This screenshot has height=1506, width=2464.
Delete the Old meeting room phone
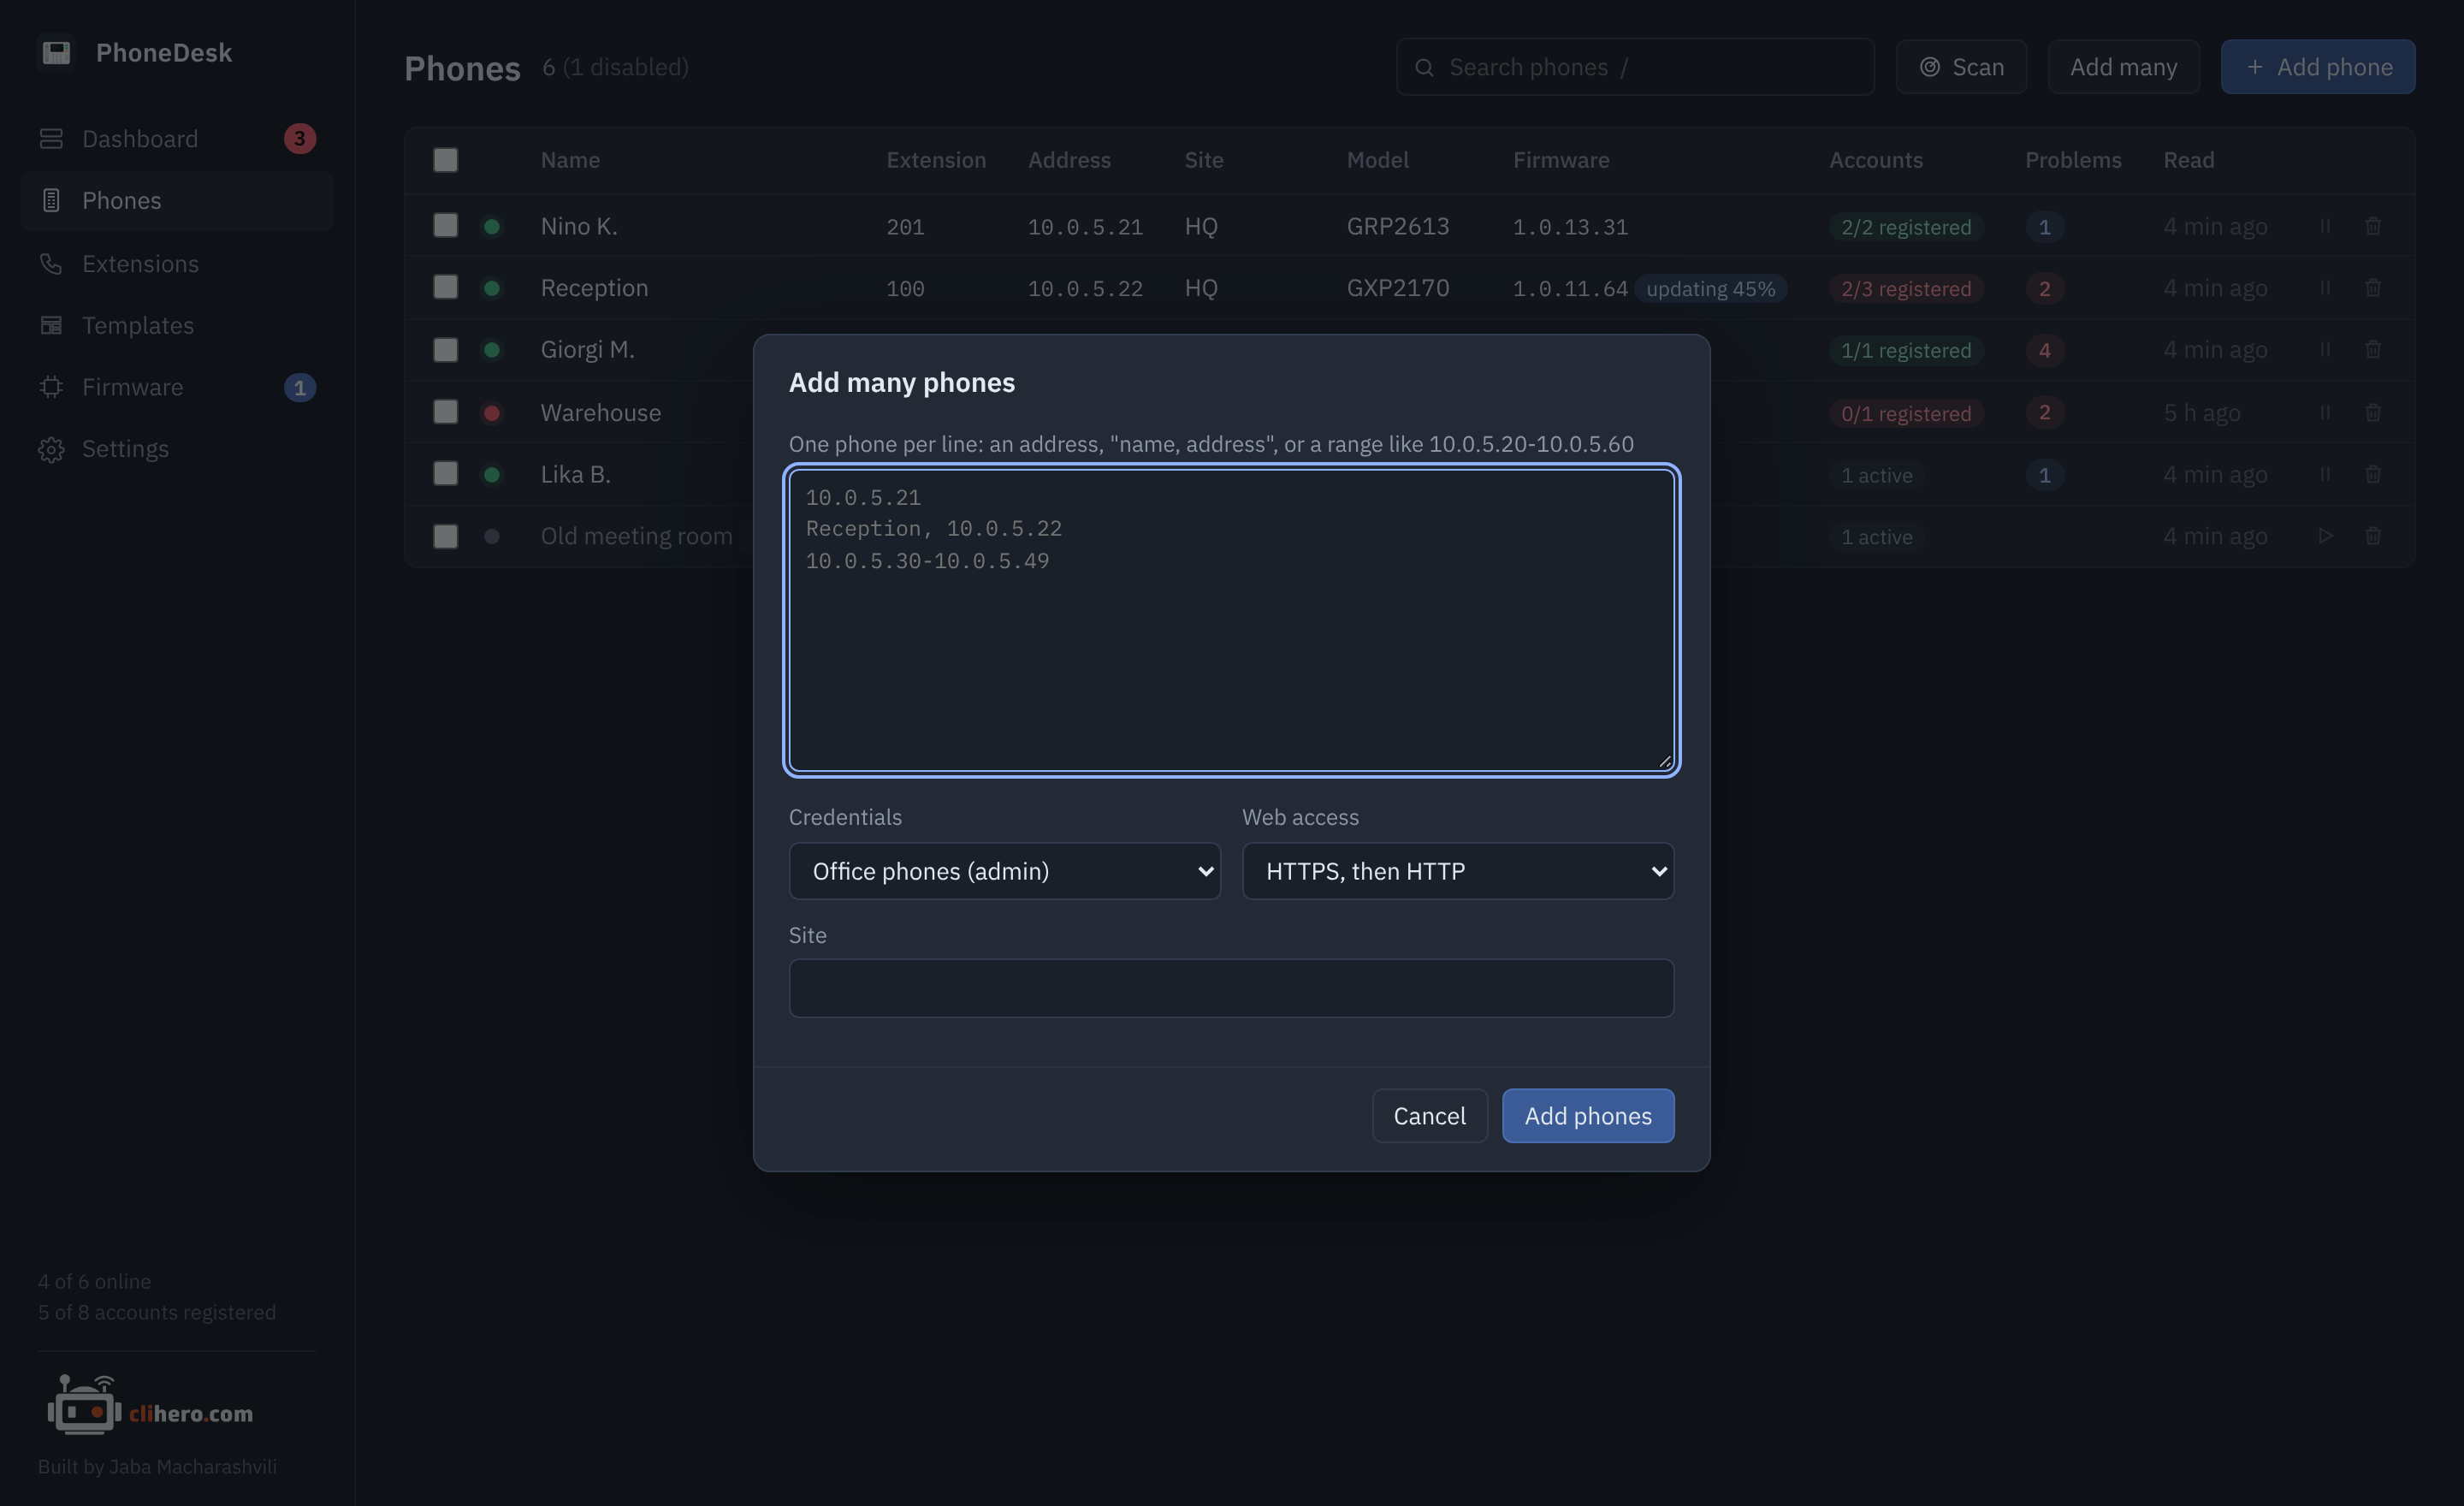tap(2373, 536)
